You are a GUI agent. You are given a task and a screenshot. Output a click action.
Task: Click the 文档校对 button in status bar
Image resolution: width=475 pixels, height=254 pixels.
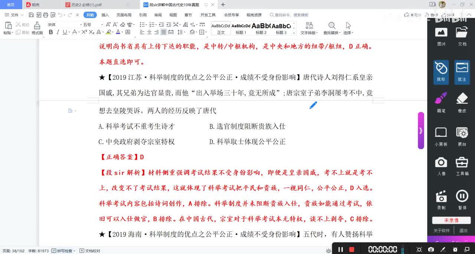(90, 251)
